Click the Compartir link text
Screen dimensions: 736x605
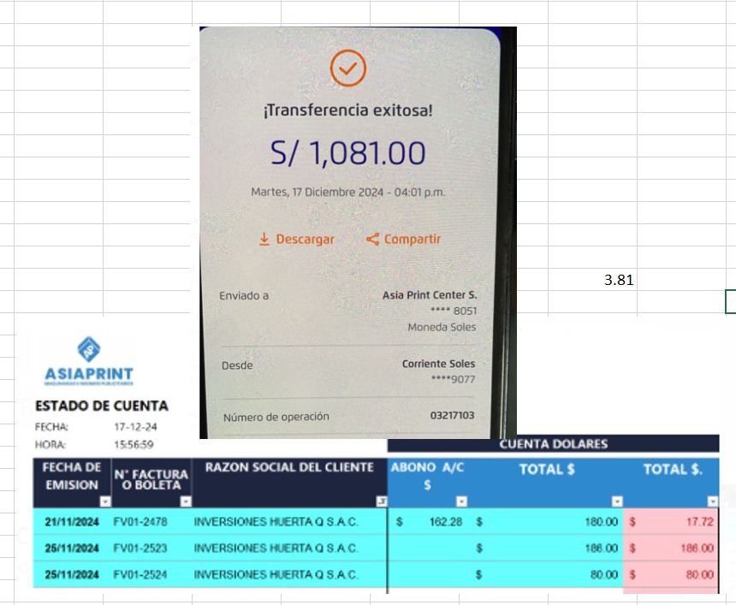tap(412, 240)
